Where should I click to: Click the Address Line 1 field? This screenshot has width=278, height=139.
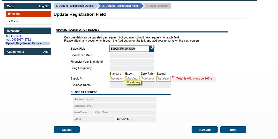tap(115, 99)
